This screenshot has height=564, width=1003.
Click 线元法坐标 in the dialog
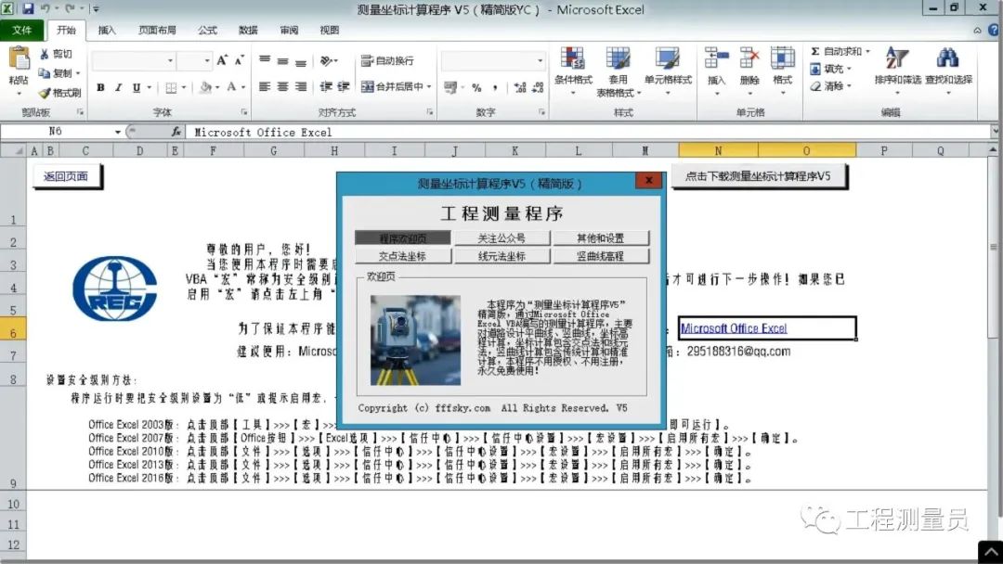[501, 256]
